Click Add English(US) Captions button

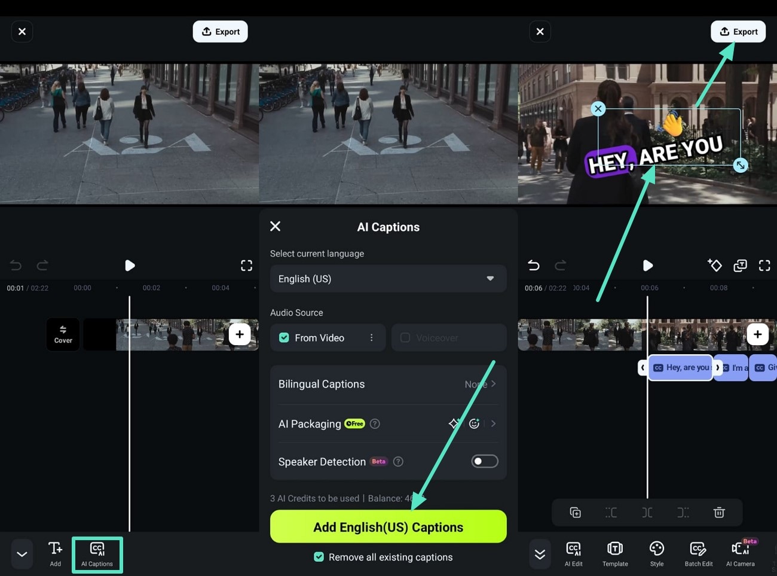tap(389, 527)
